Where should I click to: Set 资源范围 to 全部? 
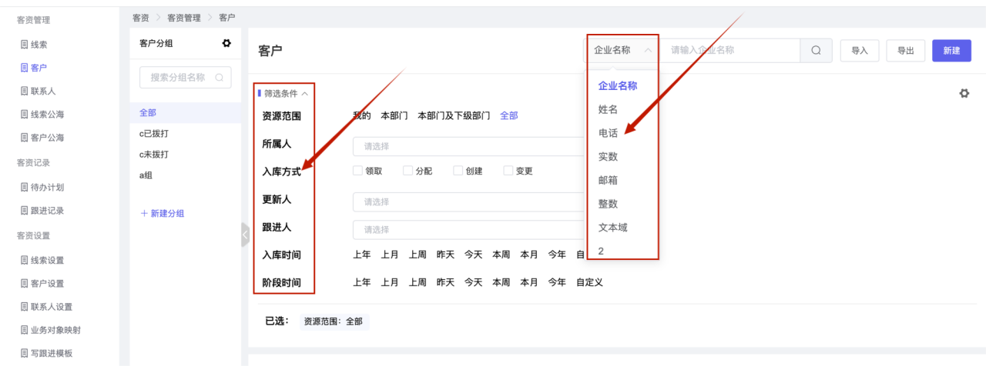(x=509, y=115)
